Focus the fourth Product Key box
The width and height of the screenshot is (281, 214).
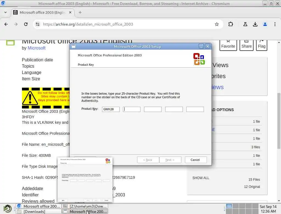[174, 109]
